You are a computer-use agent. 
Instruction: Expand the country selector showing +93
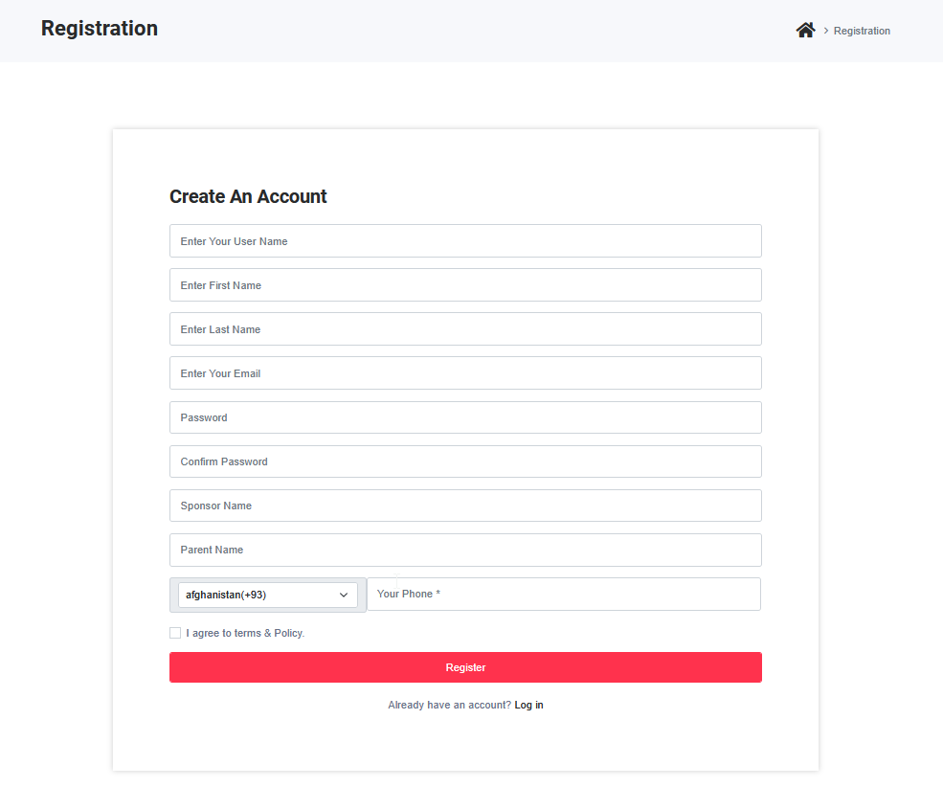coord(267,595)
